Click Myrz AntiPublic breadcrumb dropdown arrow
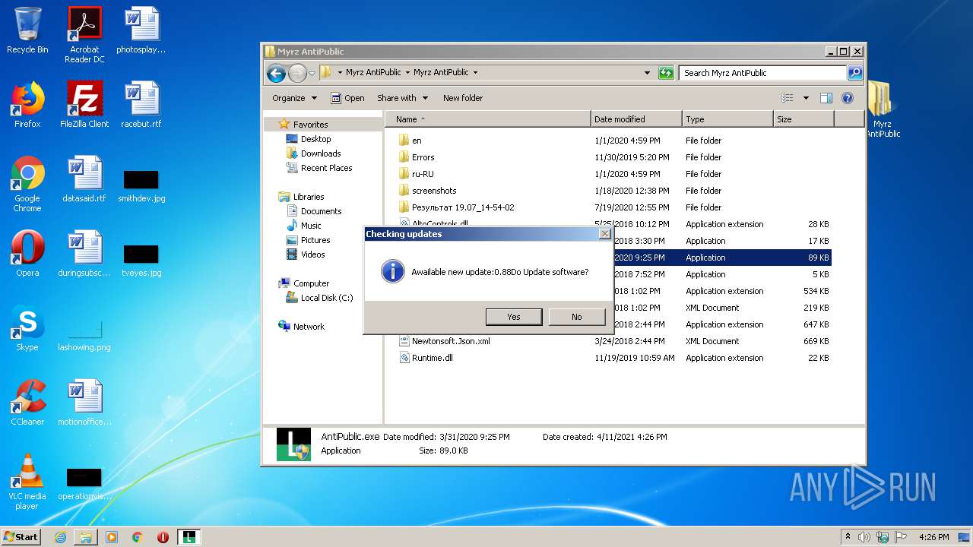 coord(476,73)
